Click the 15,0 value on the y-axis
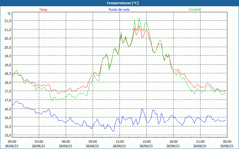 click(8, 135)
